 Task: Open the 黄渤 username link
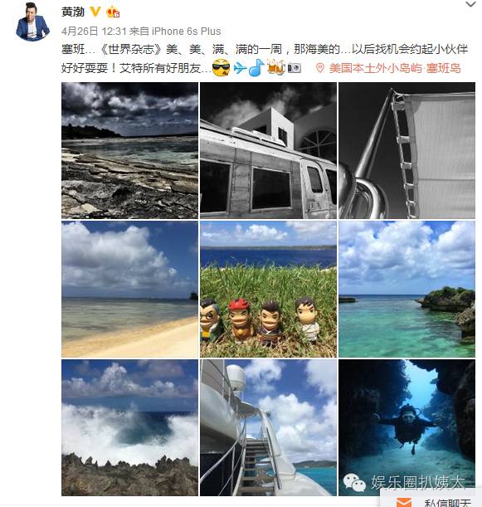73,12
